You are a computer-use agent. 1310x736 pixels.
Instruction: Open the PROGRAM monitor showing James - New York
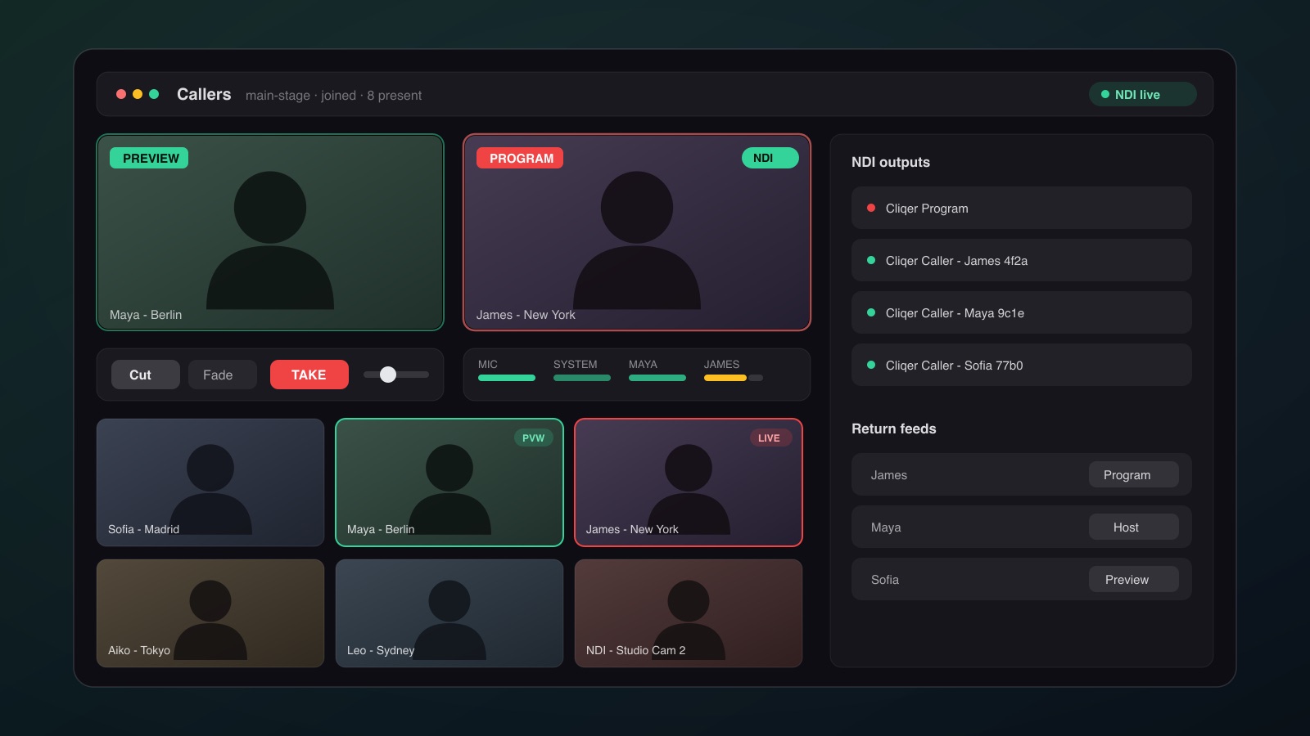pos(637,232)
